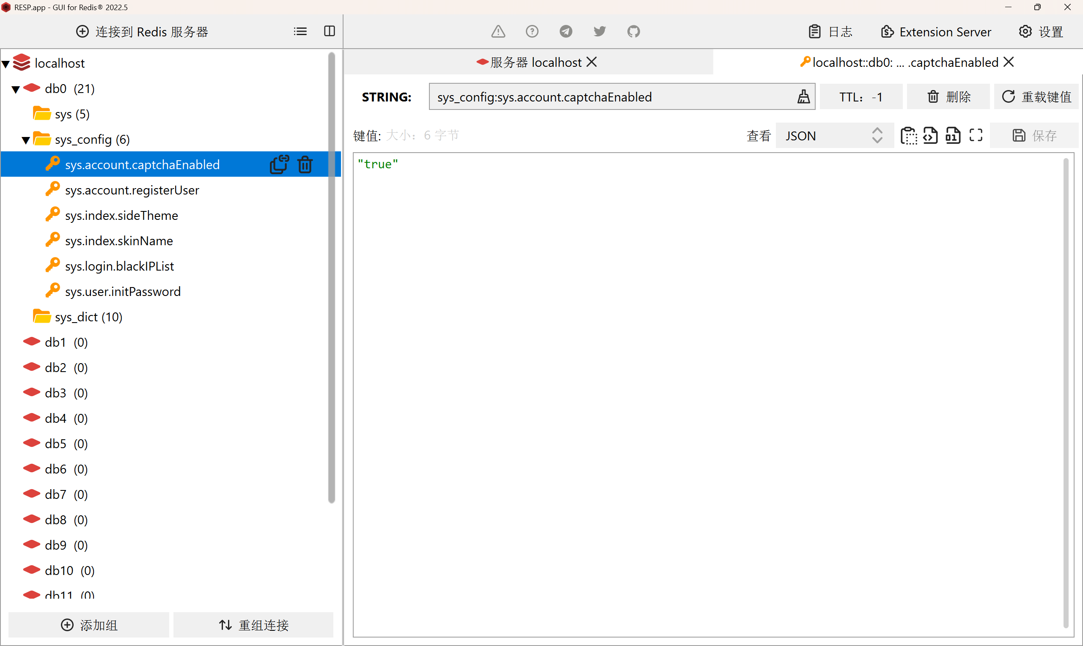Close the captchaEnabled key tab

click(1009, 62)
